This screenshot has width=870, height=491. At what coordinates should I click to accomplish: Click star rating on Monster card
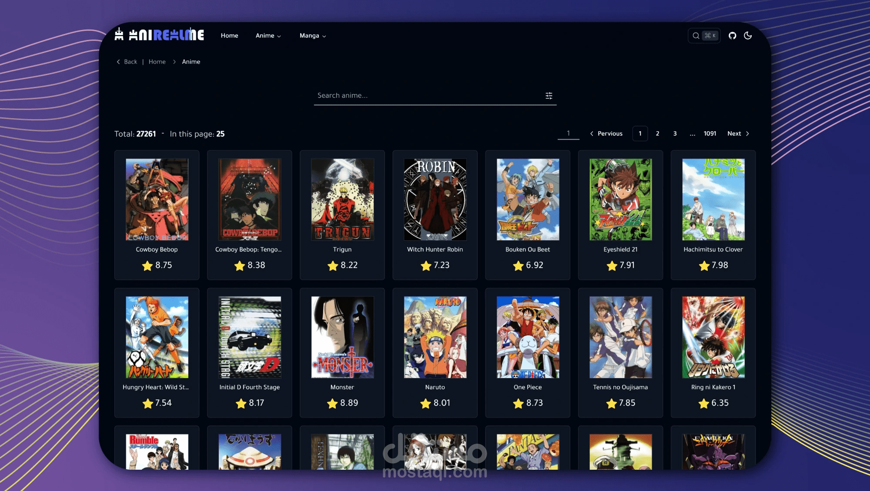[x=332, y=403]
